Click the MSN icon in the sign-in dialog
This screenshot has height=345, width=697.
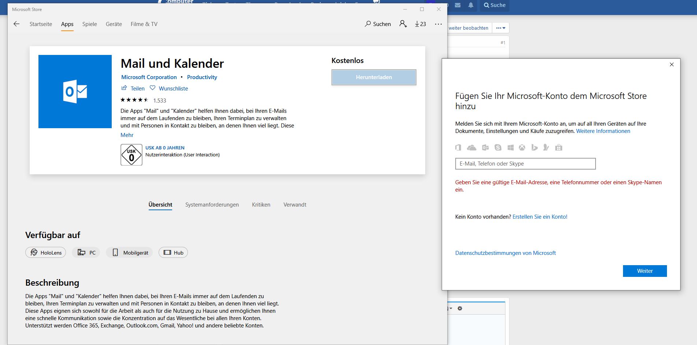pyautogui.click(x=546, y=148)
